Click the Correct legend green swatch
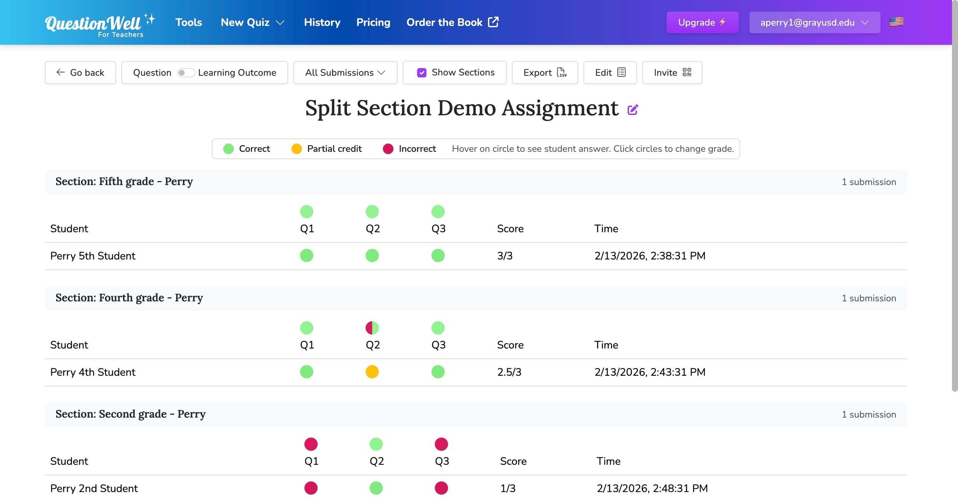Screen dimensions: 958x501 (x=228, y=149)
